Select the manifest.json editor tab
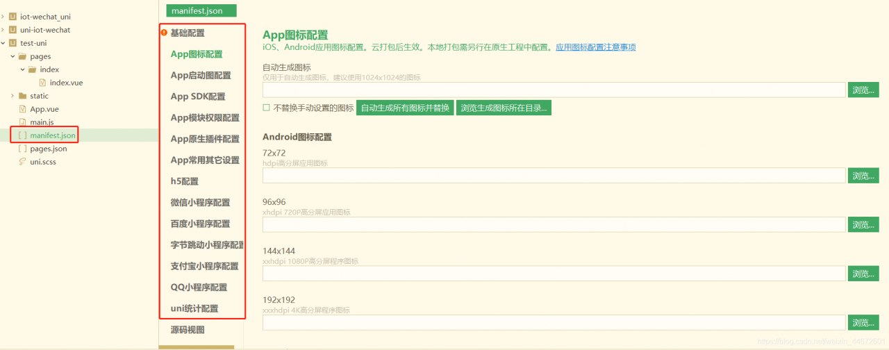 coord(201,10)
